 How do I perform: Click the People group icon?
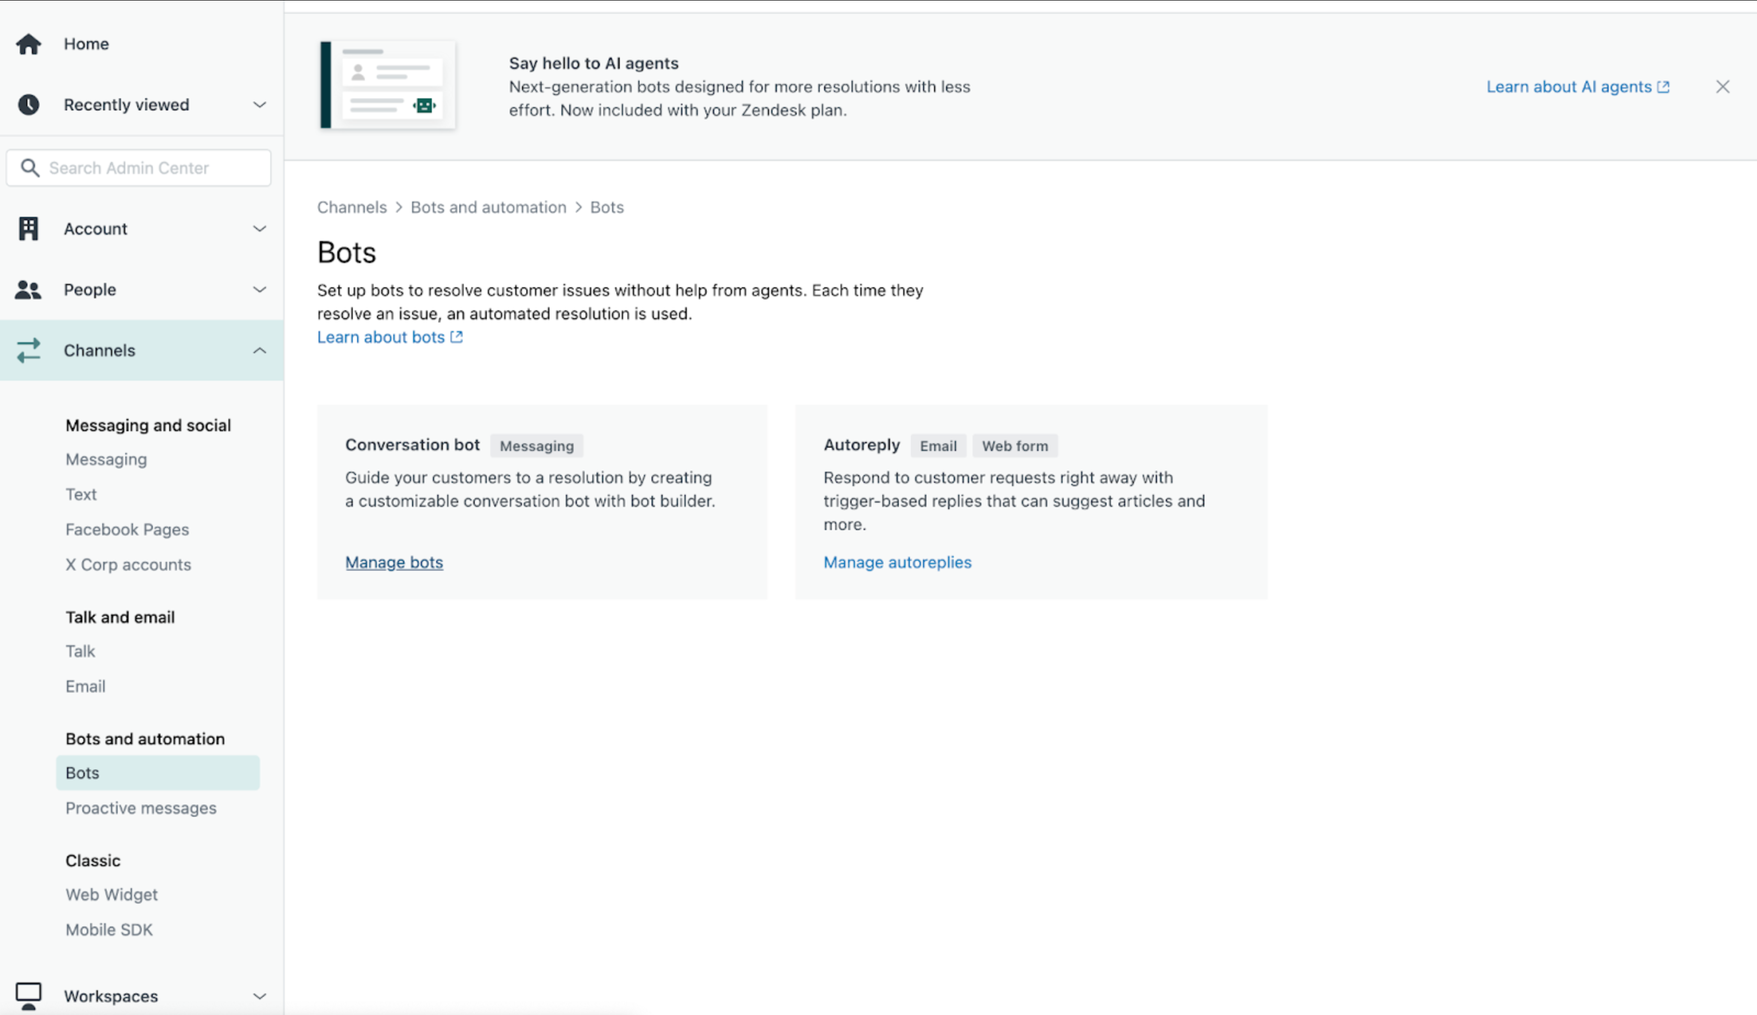click(29, 289)
